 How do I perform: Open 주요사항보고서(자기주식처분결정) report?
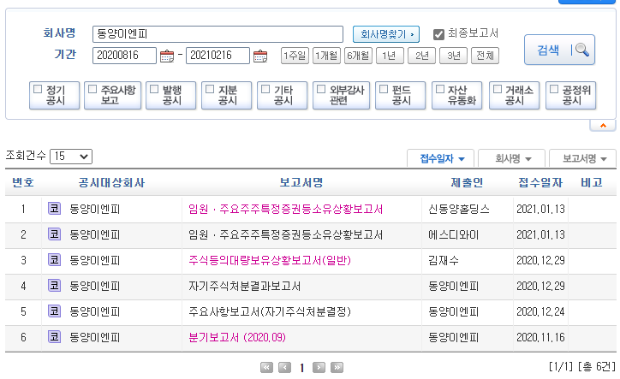coord(270,311)
